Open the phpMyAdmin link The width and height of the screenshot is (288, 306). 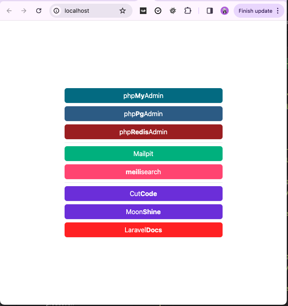tap(144, 96)
